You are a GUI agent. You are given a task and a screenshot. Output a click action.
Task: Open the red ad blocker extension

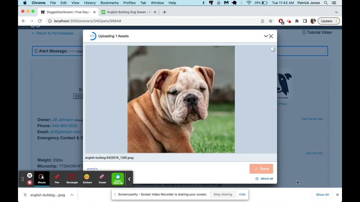[x=281, y=21]
